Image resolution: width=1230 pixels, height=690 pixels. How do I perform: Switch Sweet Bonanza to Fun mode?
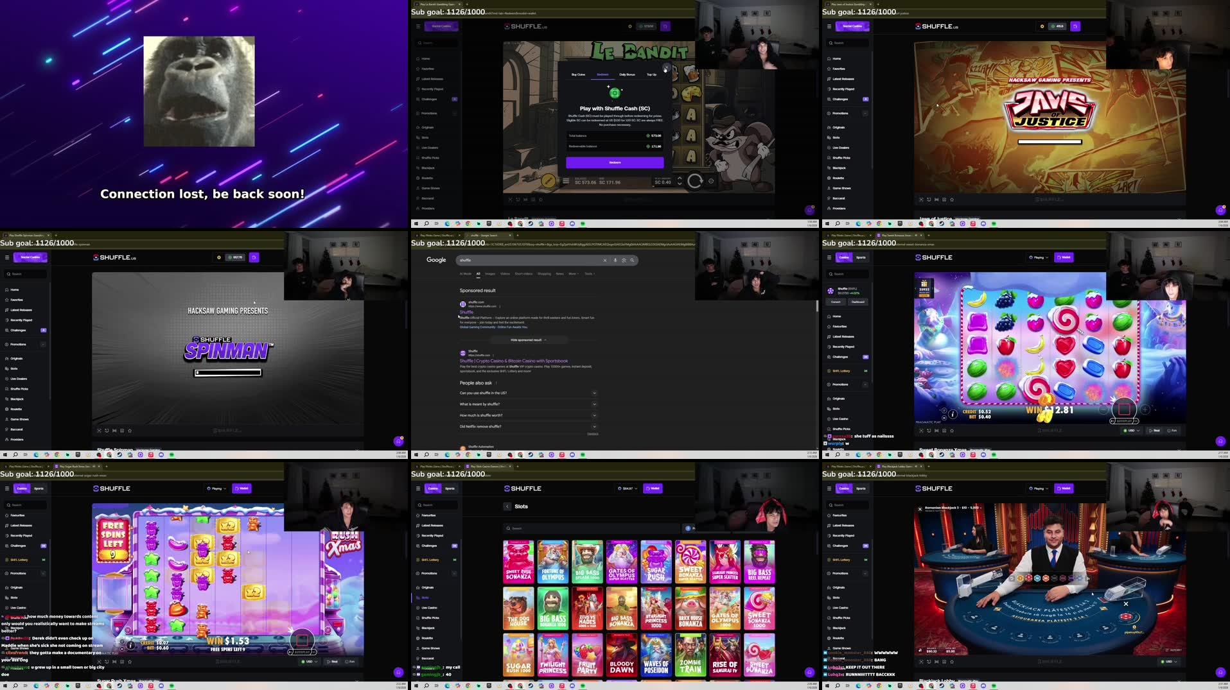pyautogui.click(x=1174, y=431)
